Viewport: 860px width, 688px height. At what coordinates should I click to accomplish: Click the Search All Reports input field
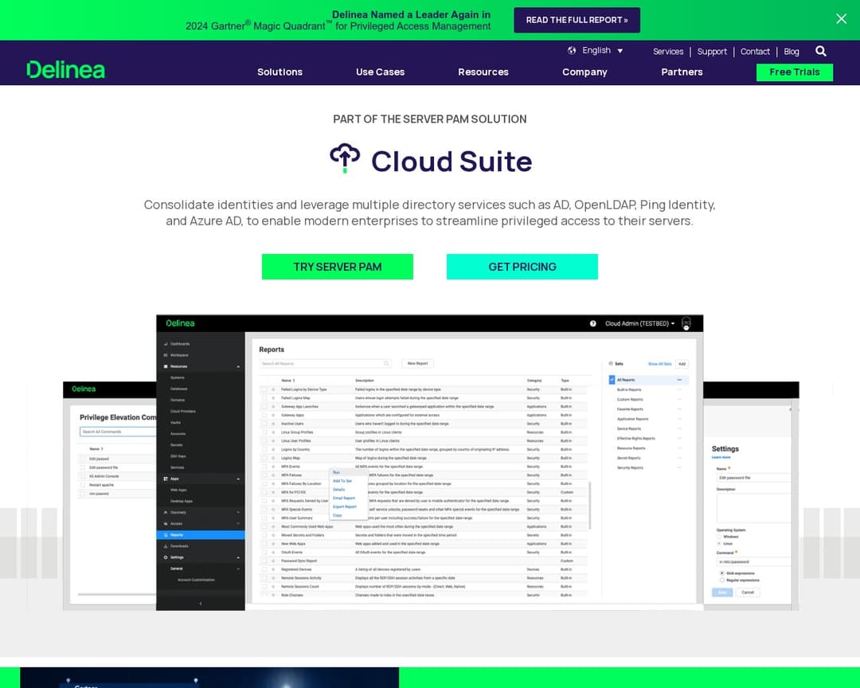325,363
